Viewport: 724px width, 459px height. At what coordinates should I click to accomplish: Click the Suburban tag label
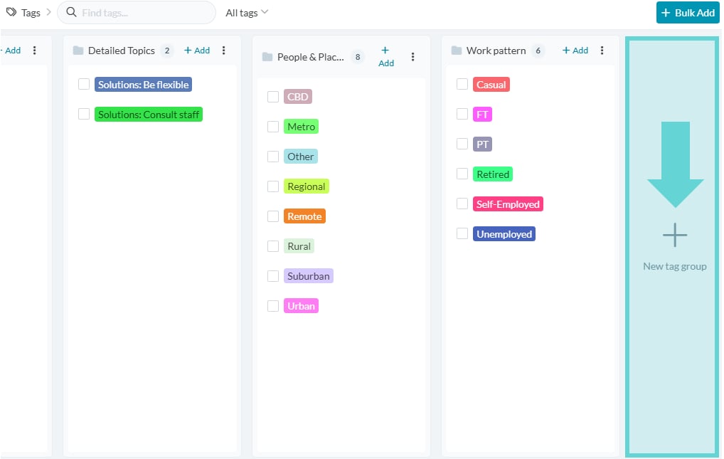(309, 276)
